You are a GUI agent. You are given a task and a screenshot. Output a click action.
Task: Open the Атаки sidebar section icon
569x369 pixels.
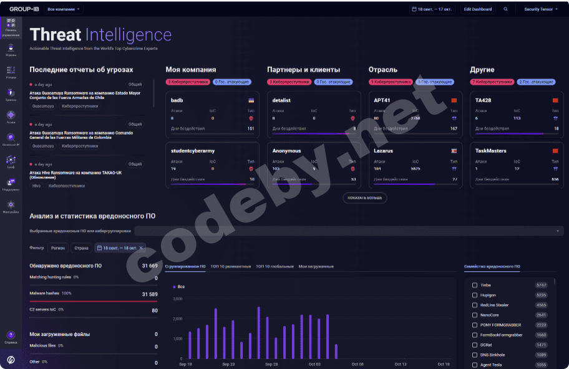click(x=11, y=117)
